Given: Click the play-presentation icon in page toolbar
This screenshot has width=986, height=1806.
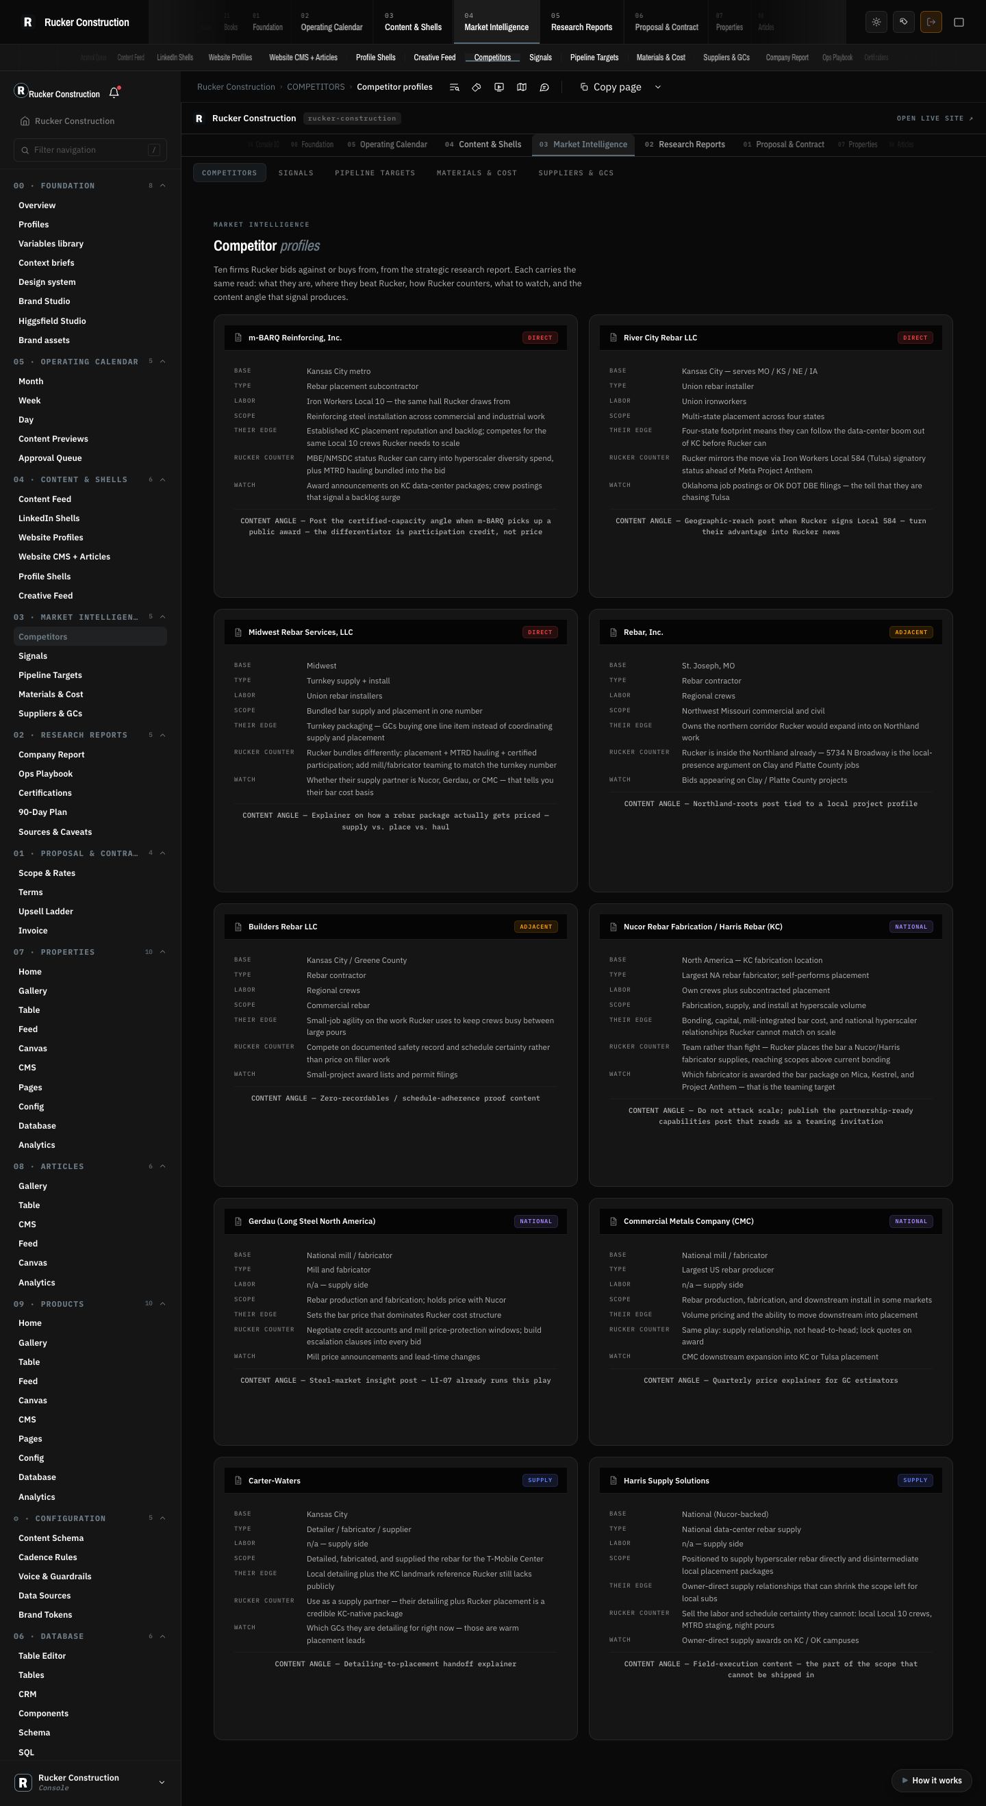Looking at the screenshot, I should click(499, 87).
